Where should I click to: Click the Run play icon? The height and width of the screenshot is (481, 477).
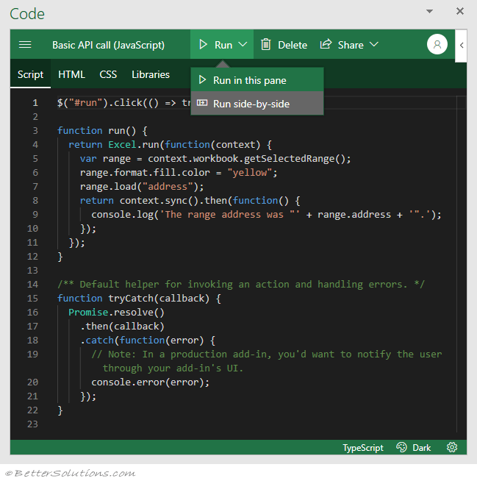(x=204, y=45)
